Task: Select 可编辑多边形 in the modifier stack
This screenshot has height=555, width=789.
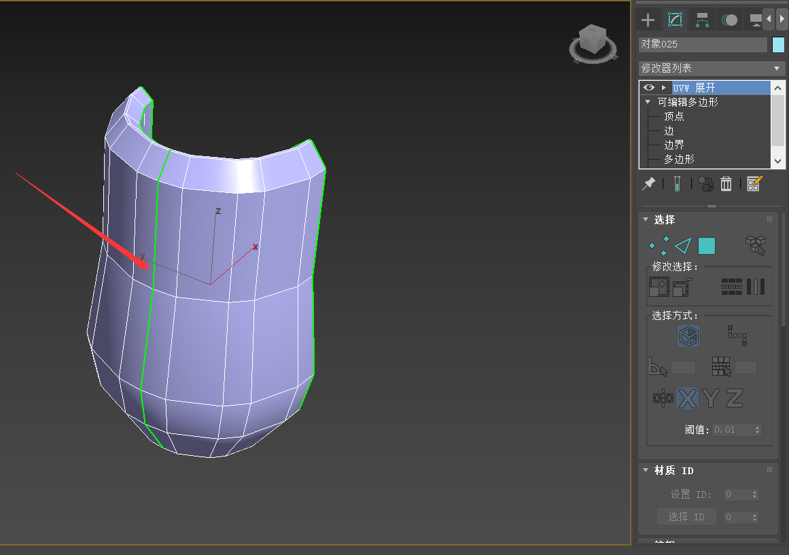Action: [x=687, y=102]
